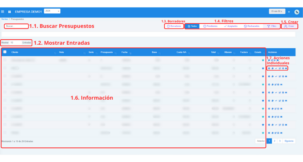Sort by the Albaran column header
The image size is (303, 162).
228,52
